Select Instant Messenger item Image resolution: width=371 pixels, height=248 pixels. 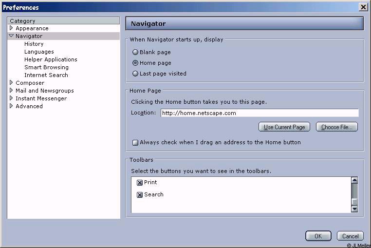tap(41, 98)
